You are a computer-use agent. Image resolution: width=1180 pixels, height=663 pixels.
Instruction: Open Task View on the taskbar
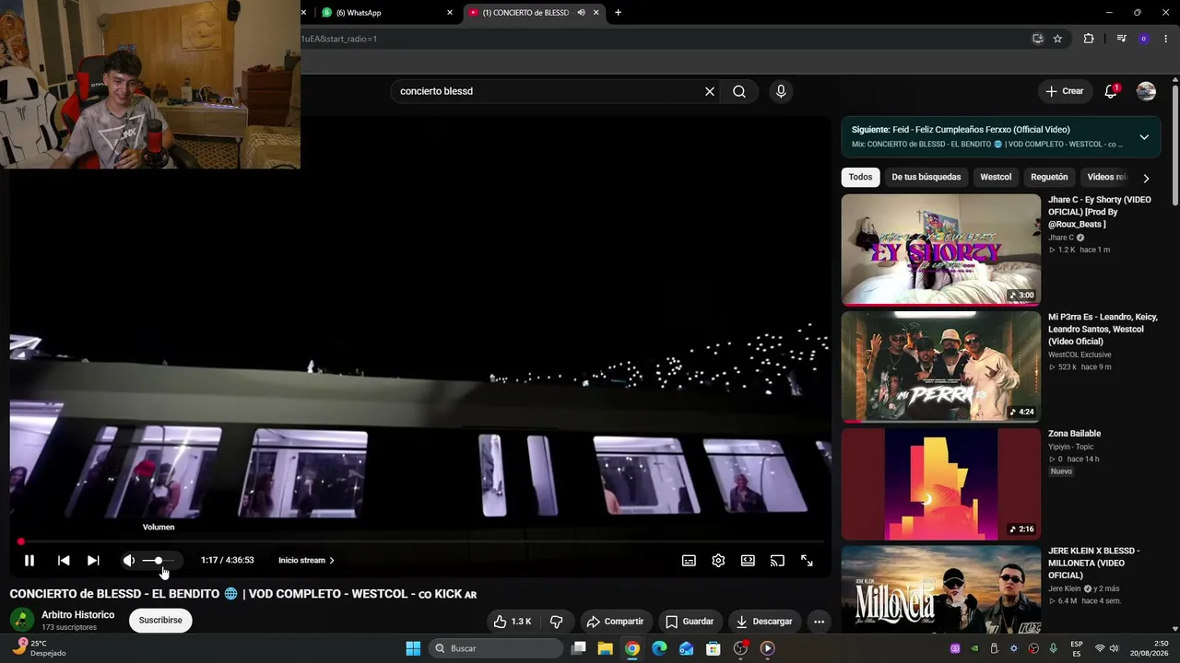[579, 648]
